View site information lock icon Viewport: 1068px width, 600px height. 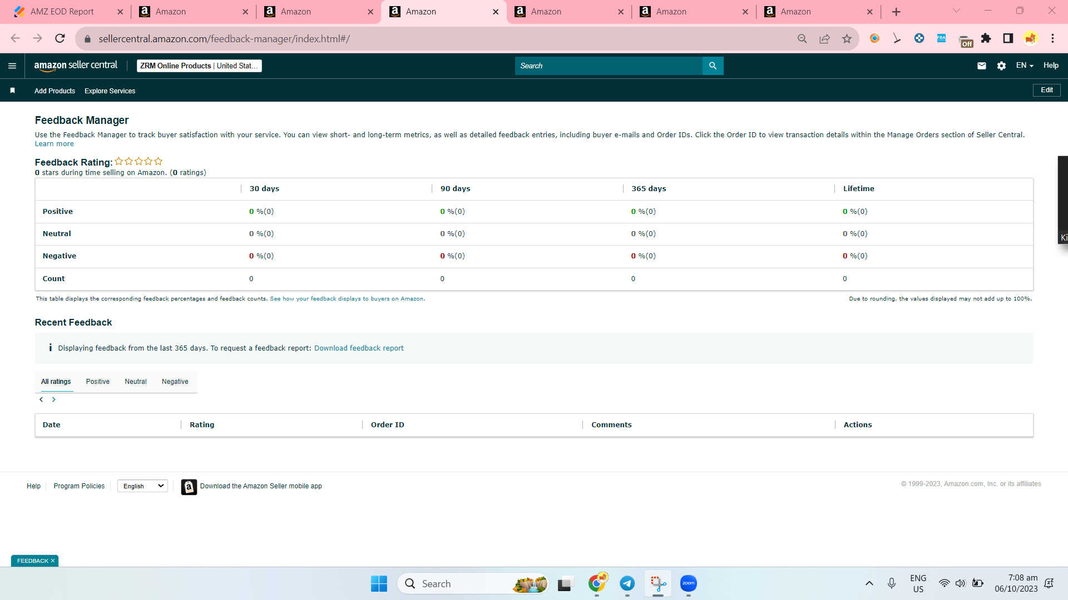[87, 39]
